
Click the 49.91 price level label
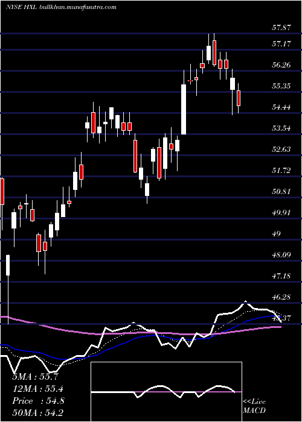tap(281, 213)
